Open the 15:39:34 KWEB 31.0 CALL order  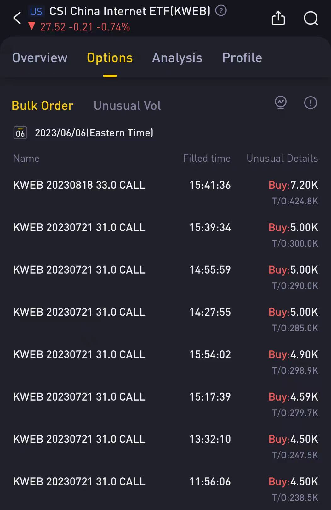pos(165,235)
